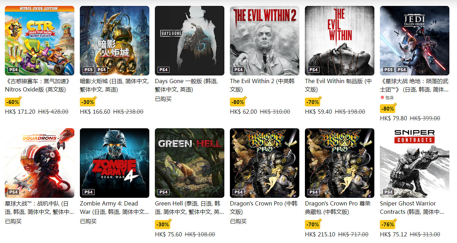Click the HK$ 166.60 price for 暗影火炬城
Image resolution: width=457 pixels, height=243 pixels.
pos(95,112)
